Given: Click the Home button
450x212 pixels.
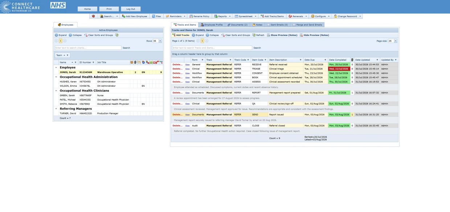Looking at the screenshot, I should 87,9.
